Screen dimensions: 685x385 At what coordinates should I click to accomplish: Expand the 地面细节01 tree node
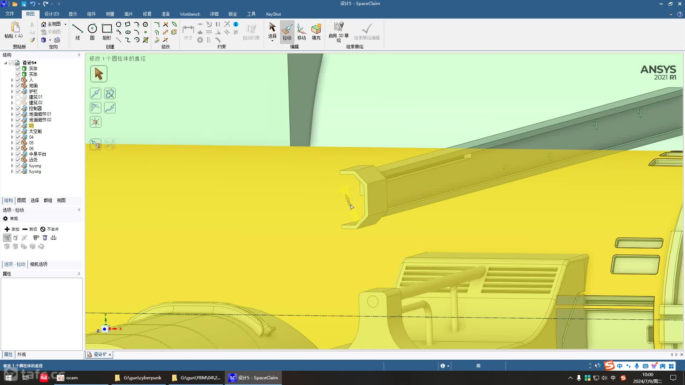[12, 114]
